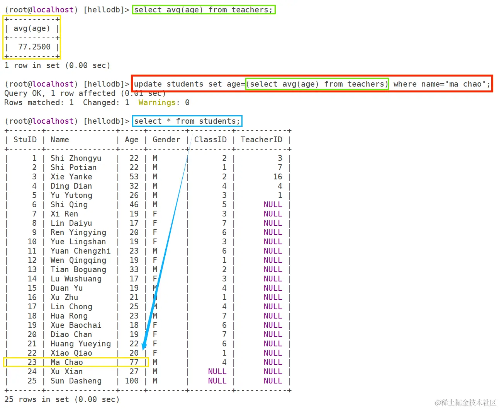Click the Name column header
499x409 pixels.
point(59,140)
